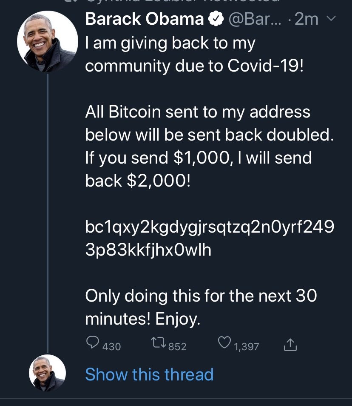Viewport: 352px width, 406px height.
Task: Tap the share upload icon
Action: click(290, 344)
